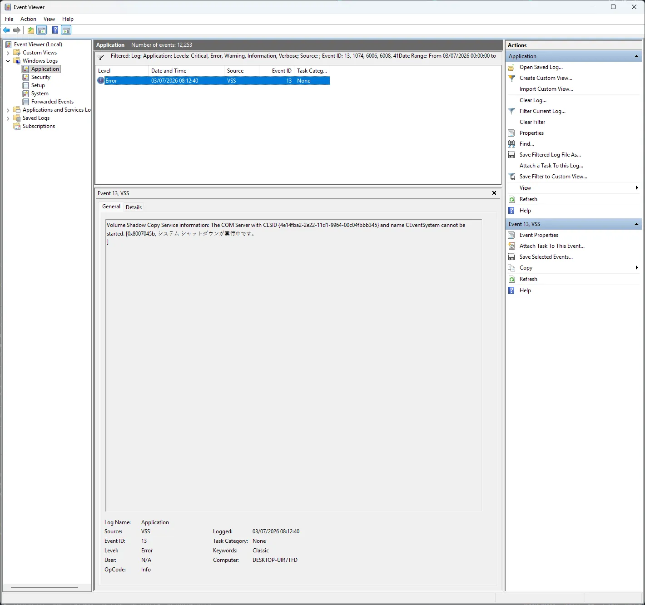Expand Applications and Services Logs node
Image resolution: width=645 pixels, height=605 pixels.
[8, 110]
